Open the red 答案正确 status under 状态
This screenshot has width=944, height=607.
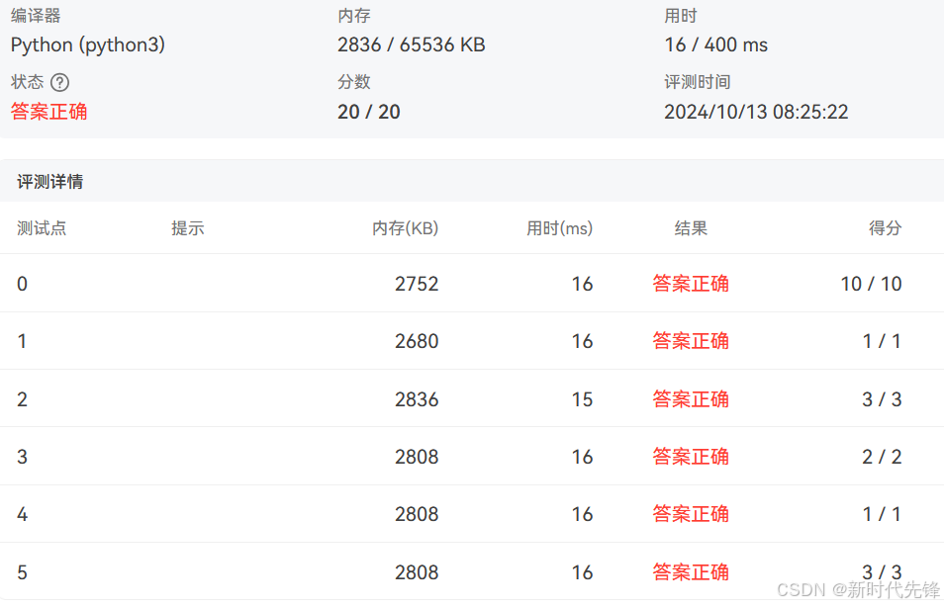(x=48, y=113)
